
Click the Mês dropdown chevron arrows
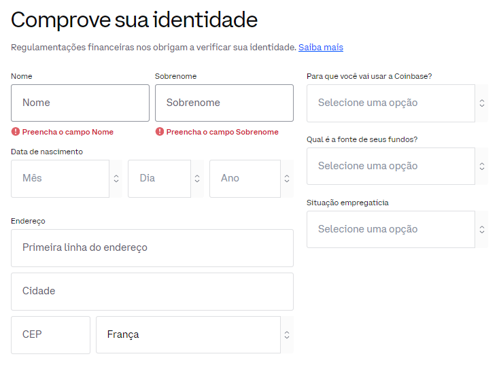pyautogui.click(x=116, y=179)
